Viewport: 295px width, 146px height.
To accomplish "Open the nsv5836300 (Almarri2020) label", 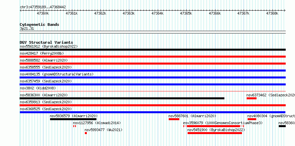I will tap(44, 95).
